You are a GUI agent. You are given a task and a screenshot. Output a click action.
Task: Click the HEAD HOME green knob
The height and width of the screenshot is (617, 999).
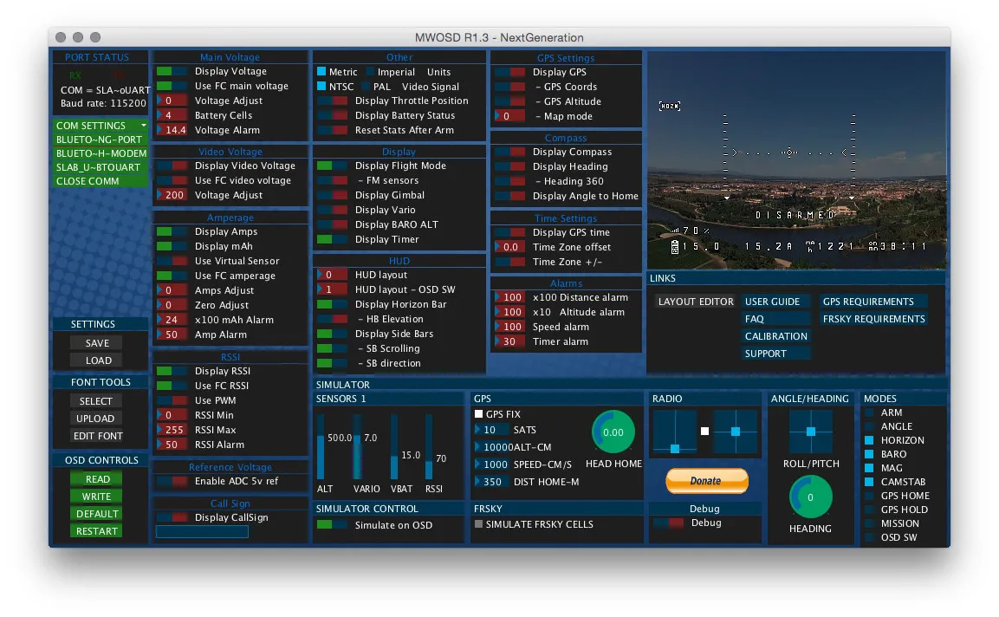[613, 432]
